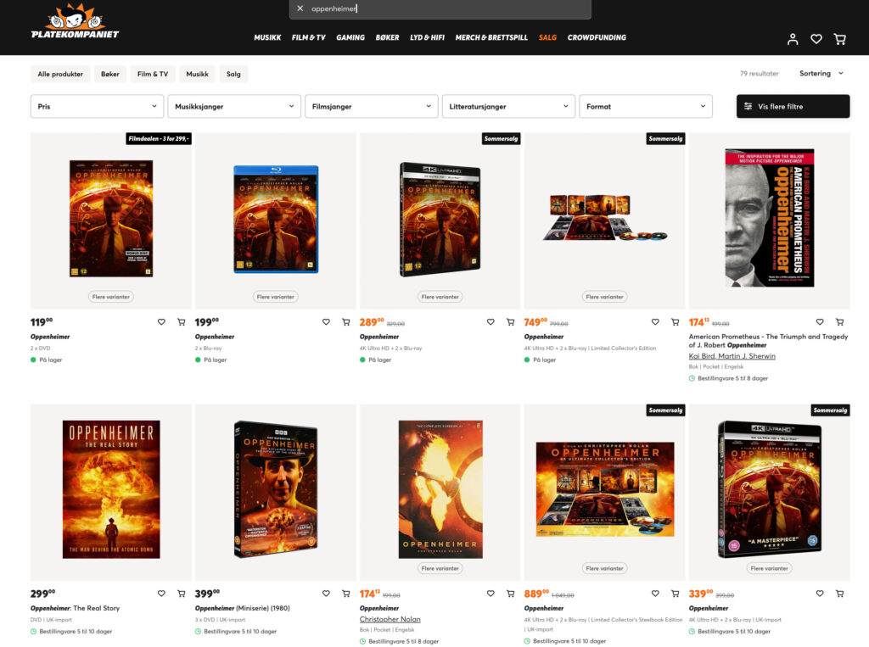Open the Filmdealen - 3 for 299,- badge
This screenshot has width=869, height=647.
159,138
